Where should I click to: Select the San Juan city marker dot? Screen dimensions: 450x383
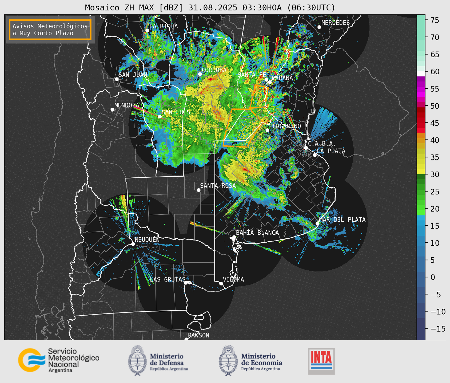pyautogui.click(x=117, y=79)
